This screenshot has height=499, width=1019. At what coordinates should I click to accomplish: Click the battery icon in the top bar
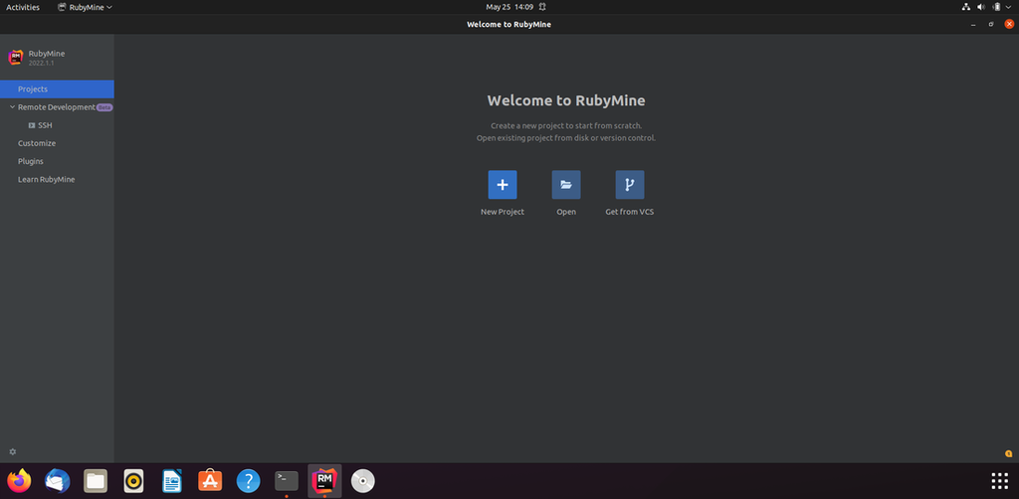996,7
